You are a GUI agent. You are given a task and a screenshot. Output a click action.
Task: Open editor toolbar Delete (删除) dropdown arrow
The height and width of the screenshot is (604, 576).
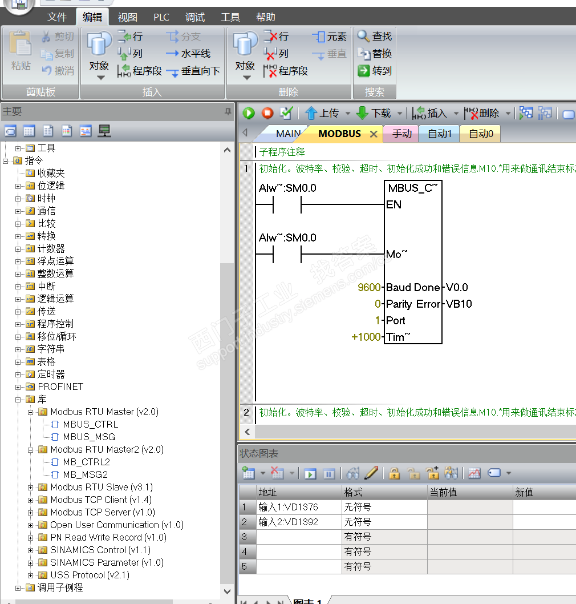(x=508, y=113)
